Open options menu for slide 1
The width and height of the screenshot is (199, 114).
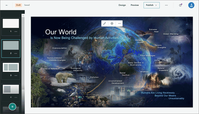[16, 31]
